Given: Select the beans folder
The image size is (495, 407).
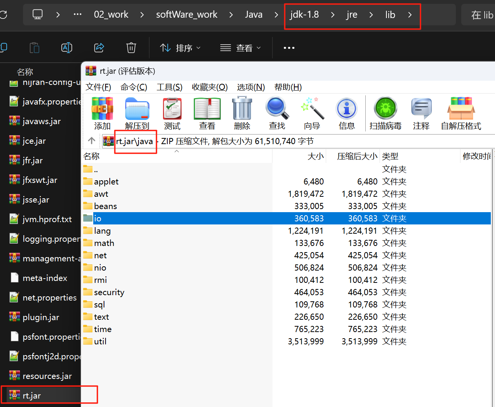Looking at the screenshot, I should (x=105, y=206).
